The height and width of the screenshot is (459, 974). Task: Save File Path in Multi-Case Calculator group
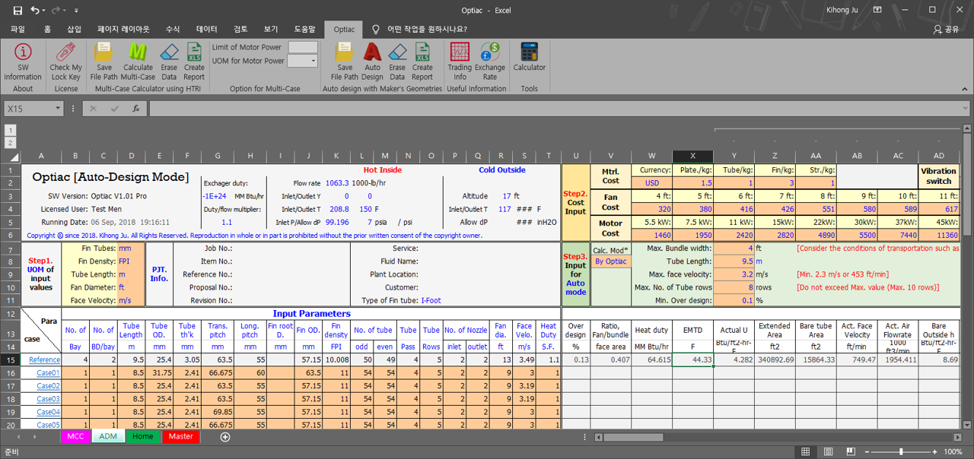(104, 61)
